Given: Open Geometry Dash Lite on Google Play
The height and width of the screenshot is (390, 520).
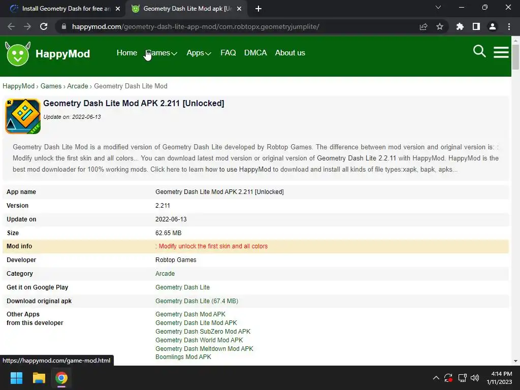Looking at the screenshot, I should [182, 287].
